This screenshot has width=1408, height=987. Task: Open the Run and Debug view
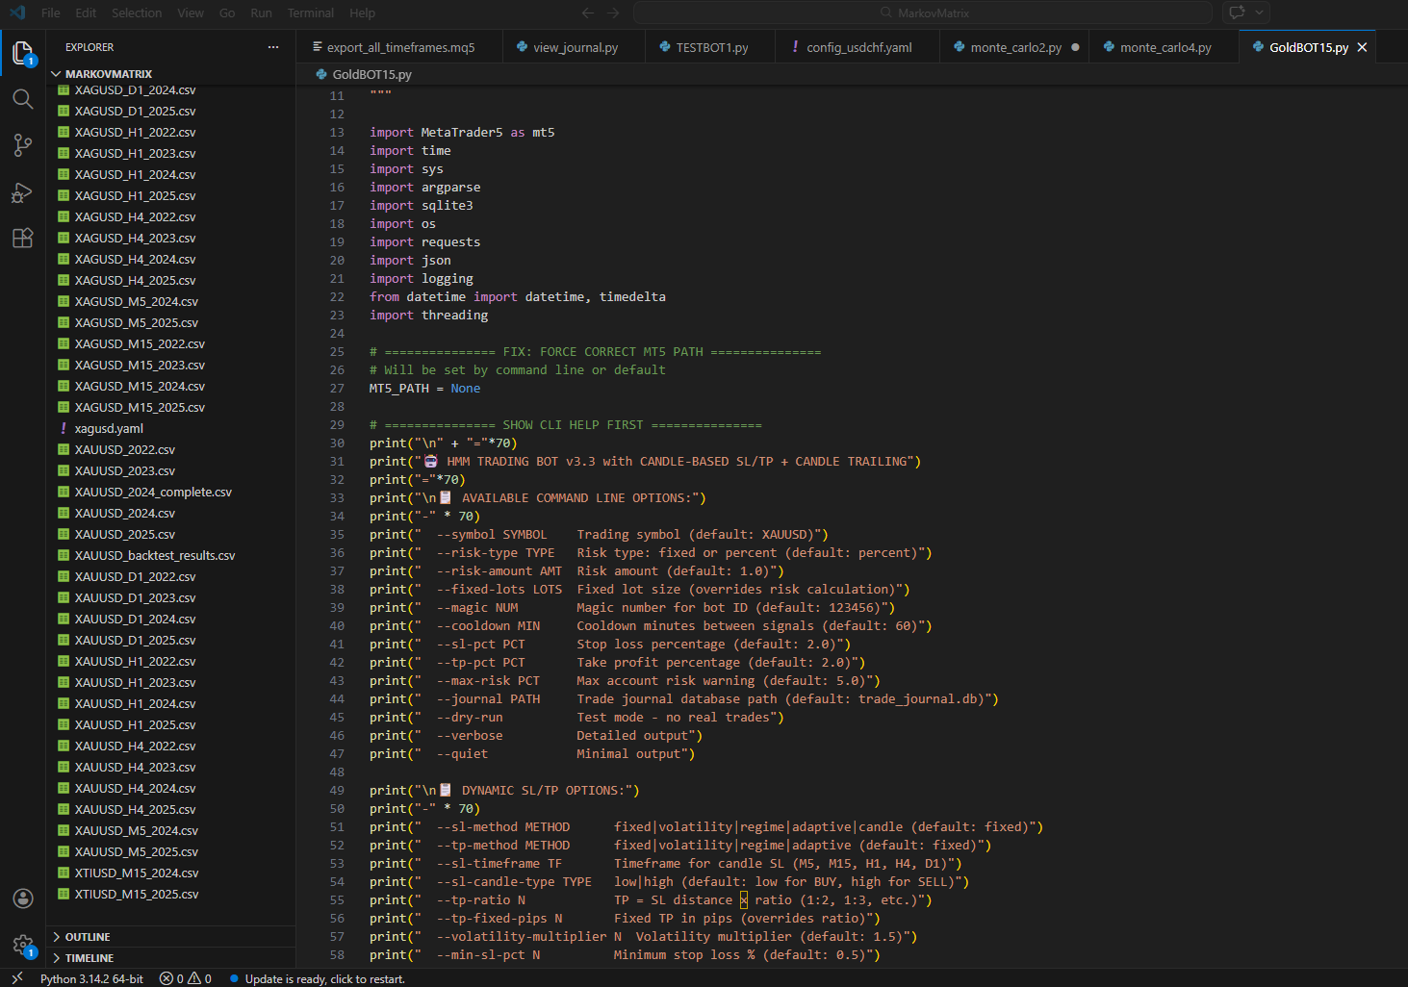(x=22, y=192)
